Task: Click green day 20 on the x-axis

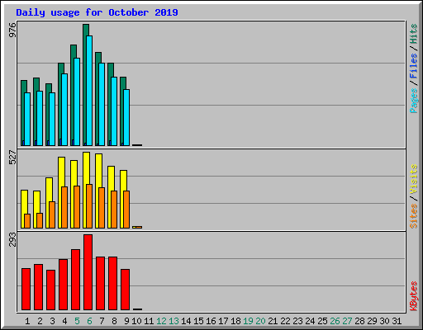Action: 260,321
